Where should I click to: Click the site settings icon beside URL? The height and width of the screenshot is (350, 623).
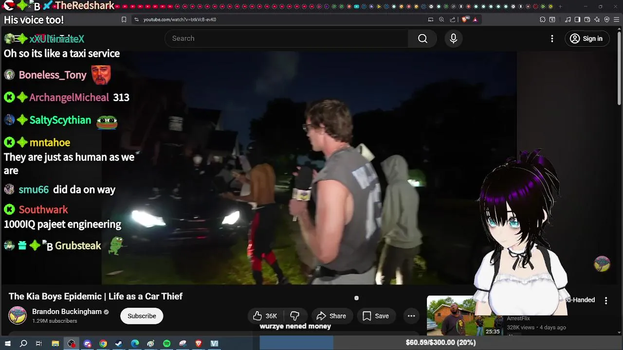tap(136, 19)
